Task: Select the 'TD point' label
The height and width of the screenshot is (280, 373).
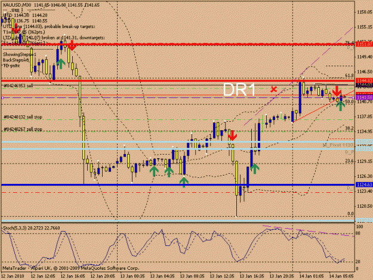Action: [x=11, y=66]
